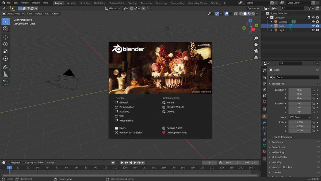The height and width of the screenshot is (181, 321).
Task: Open the Render menu
Action: coord(25,3)
